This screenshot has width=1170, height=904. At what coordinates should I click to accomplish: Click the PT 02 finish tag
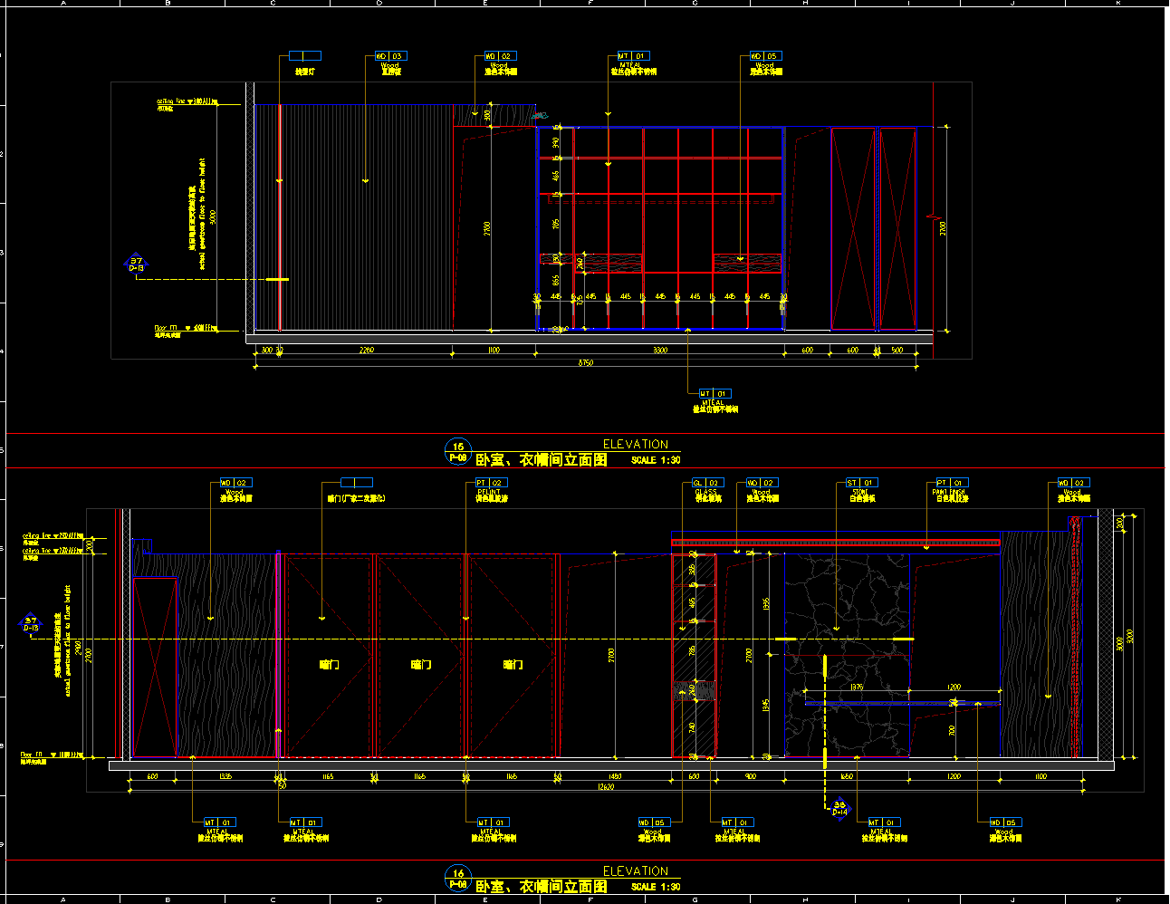point(490,483)
